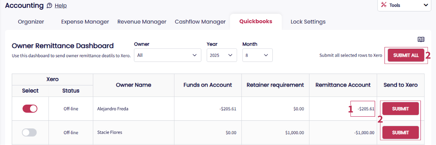This screenshot has height=145, width=436.
Task: Open the Owner dropdown
Action: (x=167, y=55)
